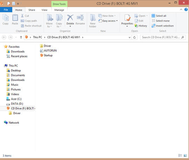The image size is (189, 160).
Task: Click the Edit button in Open group
Action: (x=139, y=21)
